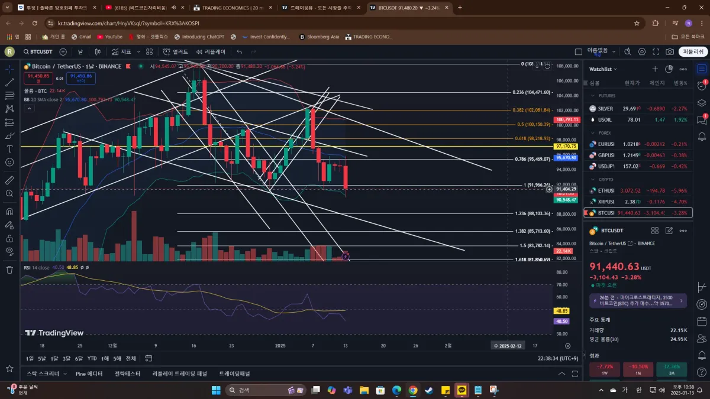Click the red 91,450.85 sell button

pos(38,77)
